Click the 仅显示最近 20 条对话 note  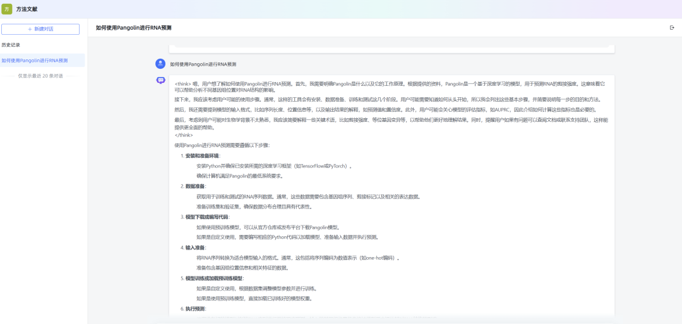point(40,76)
